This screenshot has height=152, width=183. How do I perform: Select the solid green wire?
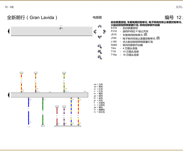(43, 112)
